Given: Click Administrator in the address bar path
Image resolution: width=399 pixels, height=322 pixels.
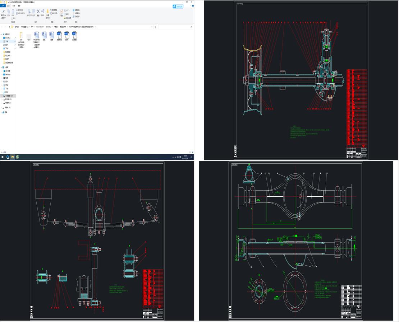Looking at the screenshot, I should [x=40, y=27].
